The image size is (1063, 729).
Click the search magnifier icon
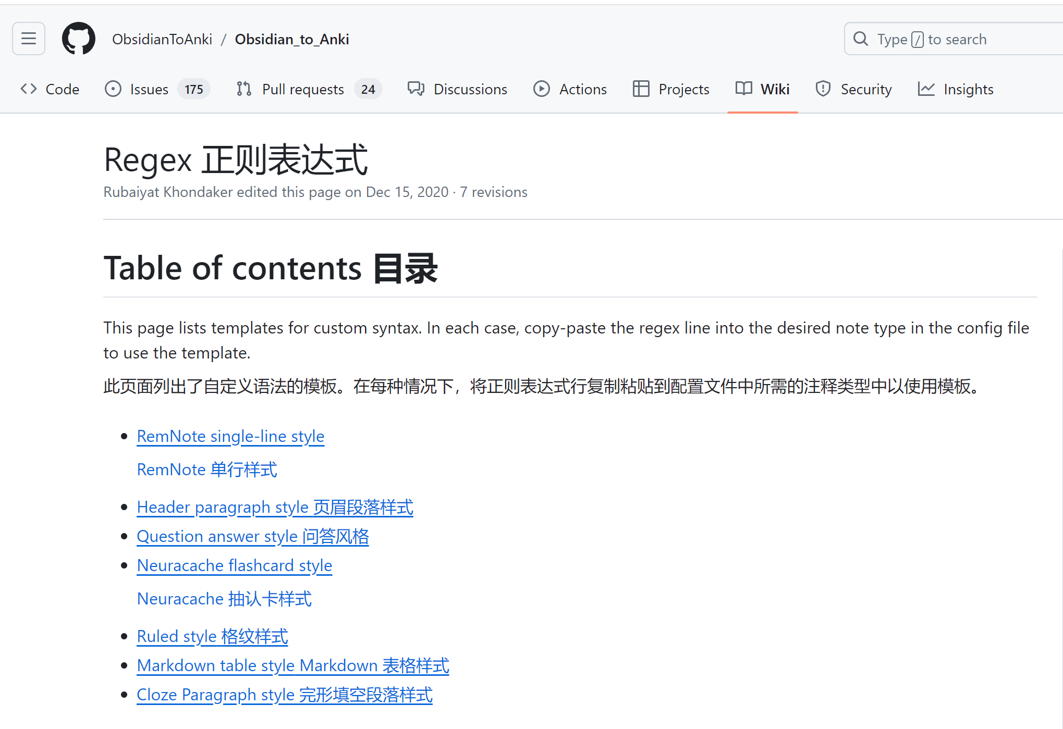point(861,39)
